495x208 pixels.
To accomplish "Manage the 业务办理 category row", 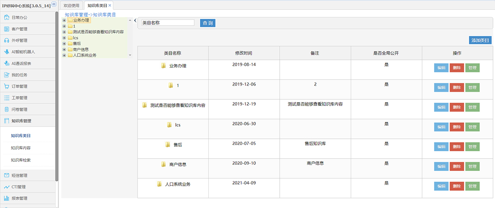I will click(x=472, y=68).
